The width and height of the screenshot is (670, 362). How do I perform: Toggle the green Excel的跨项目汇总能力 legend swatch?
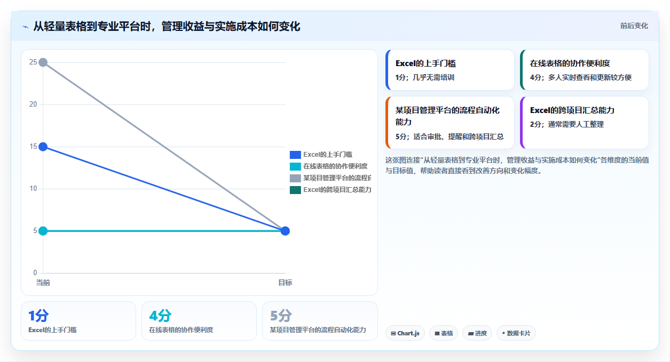(296, 190)
